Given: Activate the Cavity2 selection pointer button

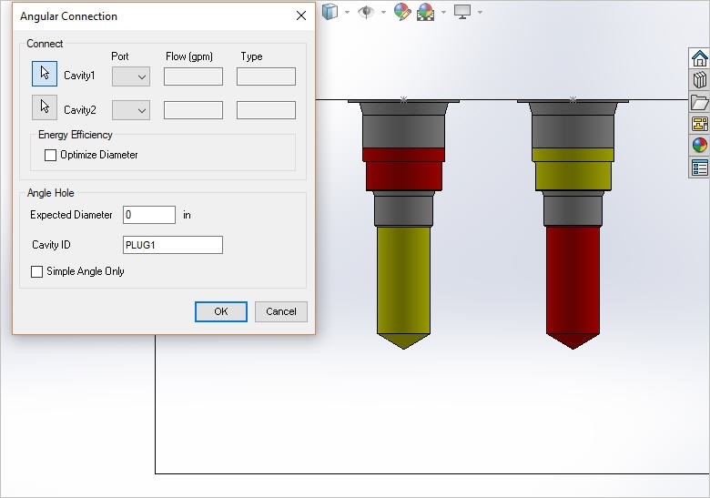Looking at the screenshot, I should click(45, 107).
